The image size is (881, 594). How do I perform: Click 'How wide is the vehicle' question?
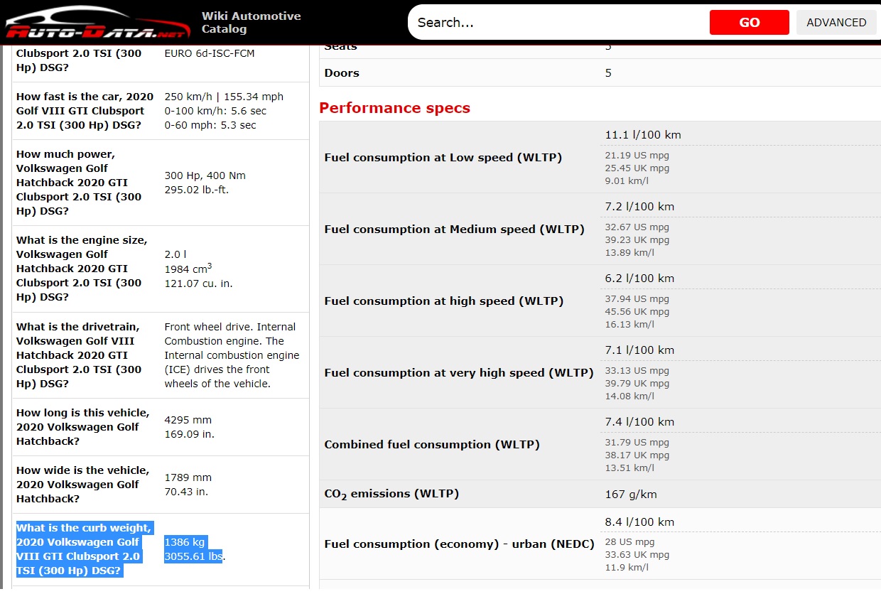[82, 485]
